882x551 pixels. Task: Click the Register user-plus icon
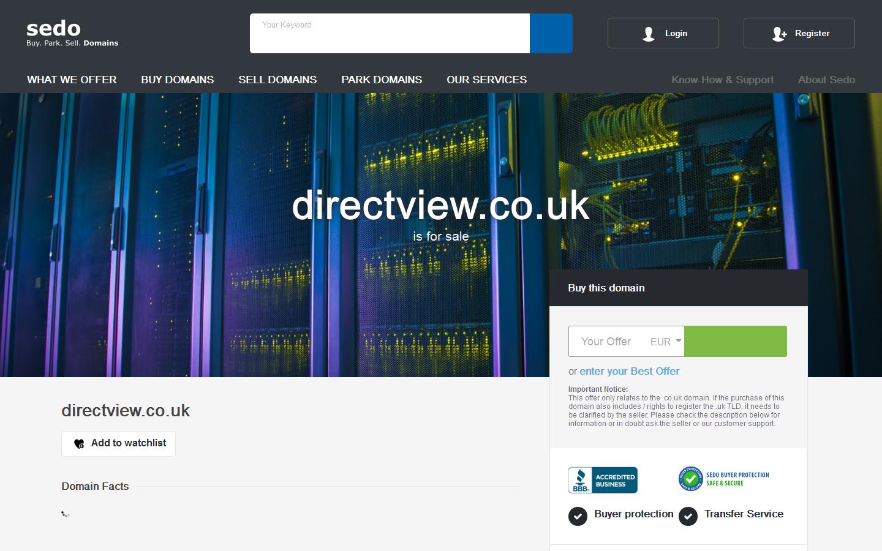[x=779, y=34]
